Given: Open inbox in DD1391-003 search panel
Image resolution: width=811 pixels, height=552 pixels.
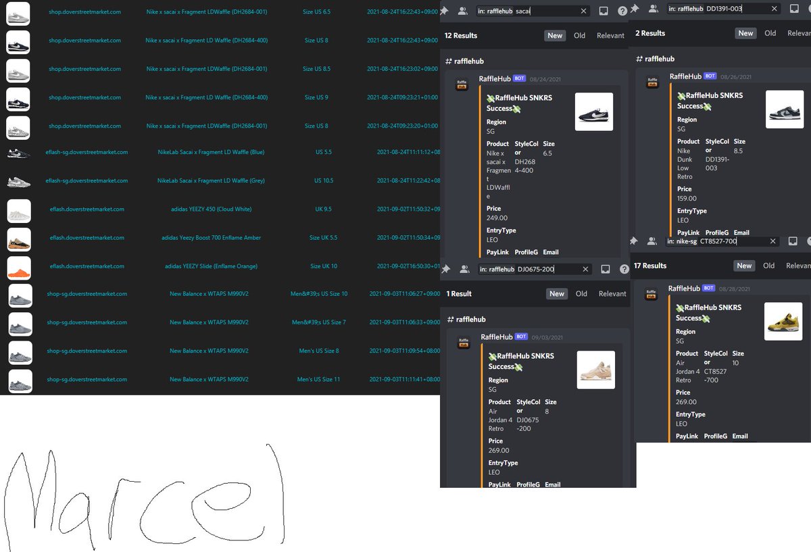Looking at the screenshot, I should point(793,8).
